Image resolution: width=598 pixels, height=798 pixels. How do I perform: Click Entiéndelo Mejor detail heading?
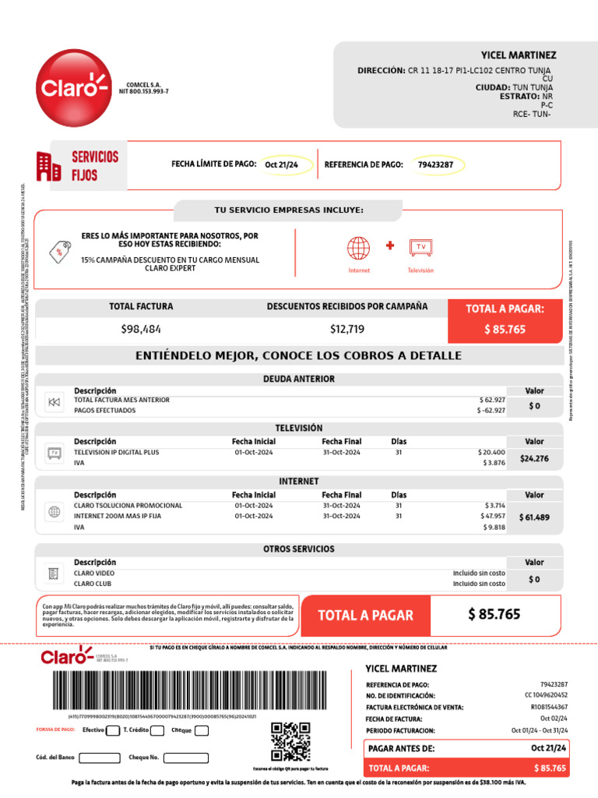point(298,355)
